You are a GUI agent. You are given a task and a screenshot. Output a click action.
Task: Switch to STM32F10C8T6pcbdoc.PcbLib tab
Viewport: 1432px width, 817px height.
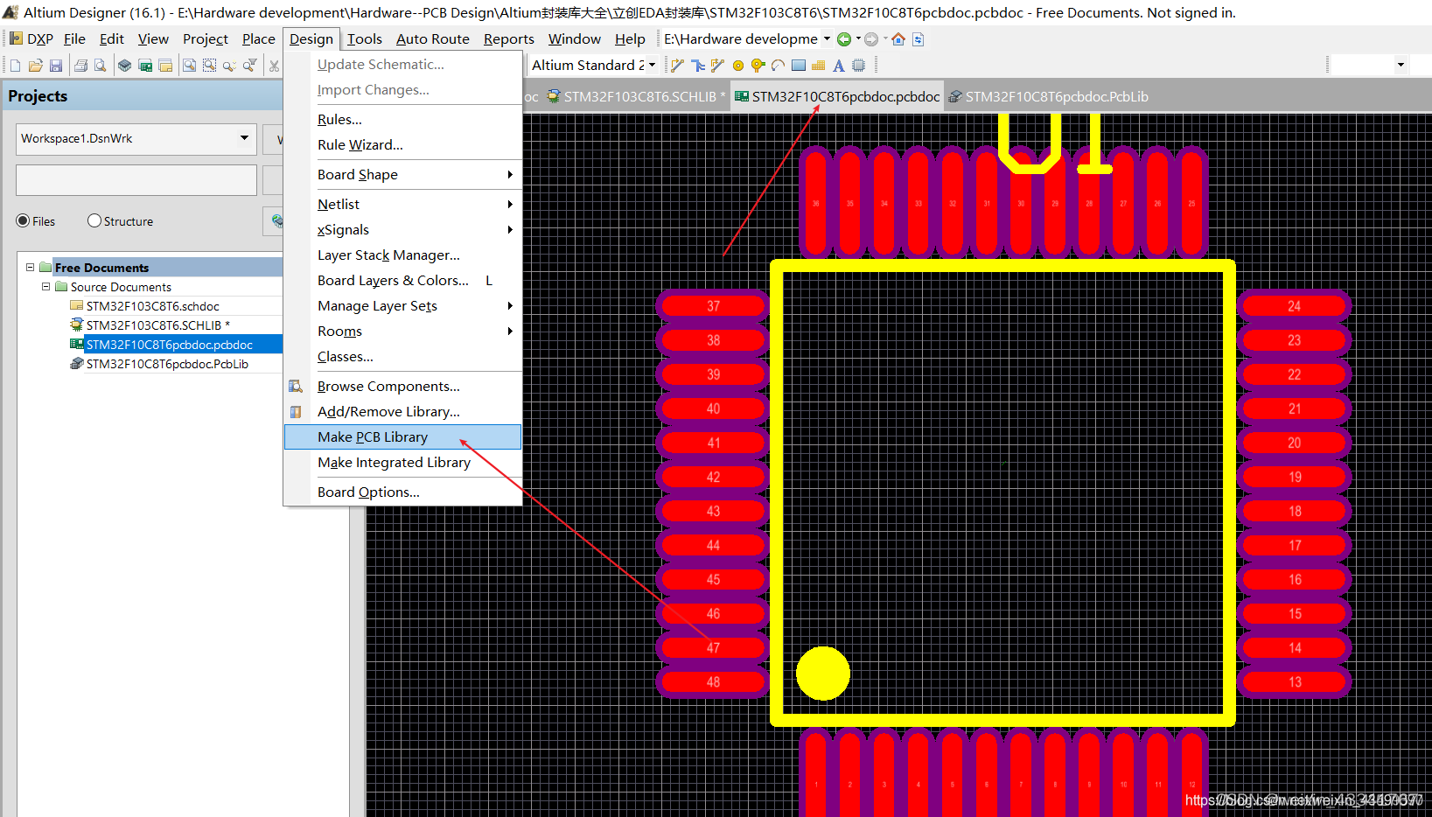pyautogui.click(x=1048, y=97)
